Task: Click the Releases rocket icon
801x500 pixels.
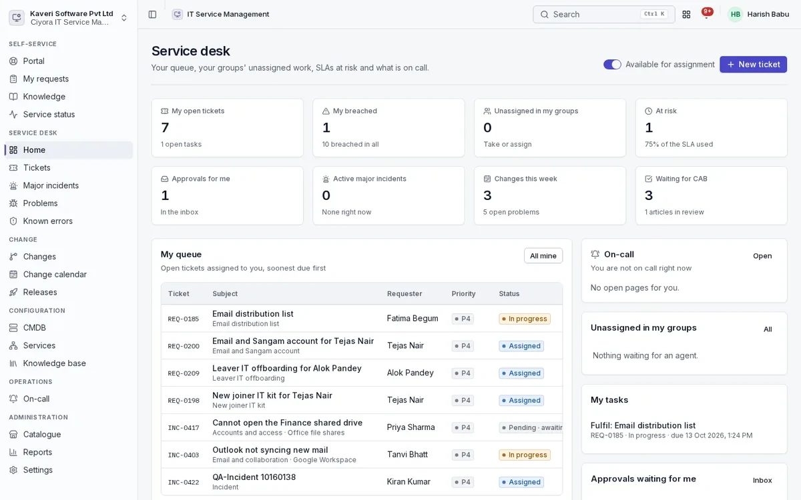Action: 13,292
